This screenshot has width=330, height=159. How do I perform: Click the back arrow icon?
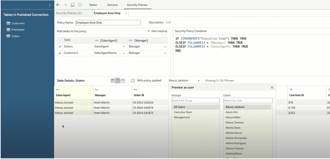pyautogui.click(x=58, y=5)
